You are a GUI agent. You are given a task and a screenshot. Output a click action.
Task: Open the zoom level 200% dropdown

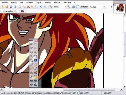point(65,7)
